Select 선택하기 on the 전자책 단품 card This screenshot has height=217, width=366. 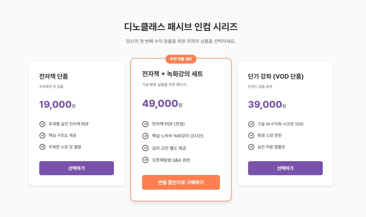pos(76,168)
